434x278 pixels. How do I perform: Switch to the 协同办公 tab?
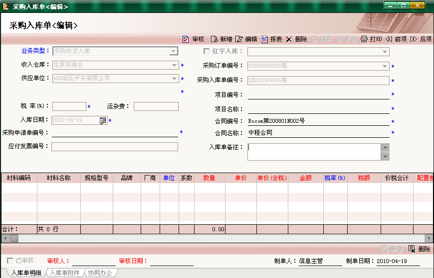coord(100,273)
